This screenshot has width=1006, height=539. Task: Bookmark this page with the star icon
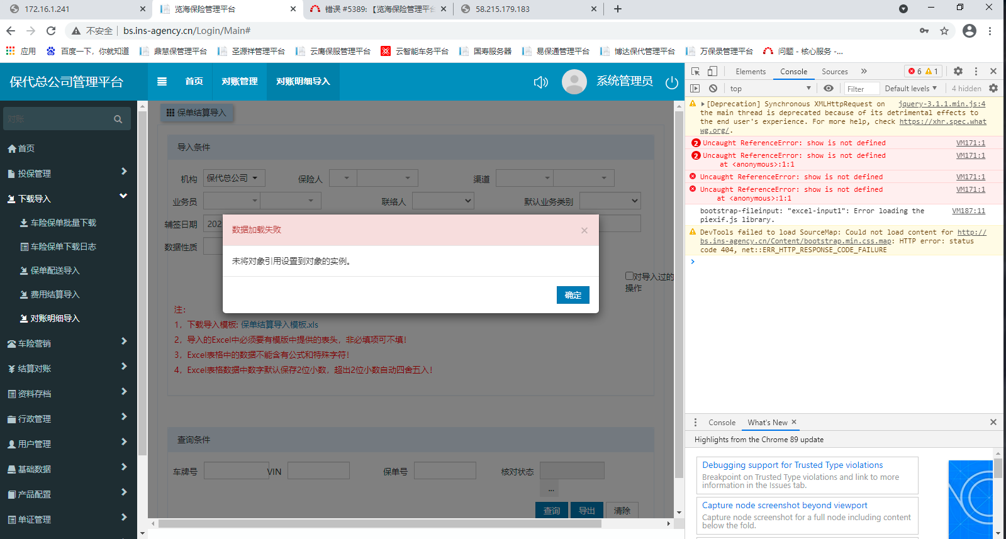[944, 31]
